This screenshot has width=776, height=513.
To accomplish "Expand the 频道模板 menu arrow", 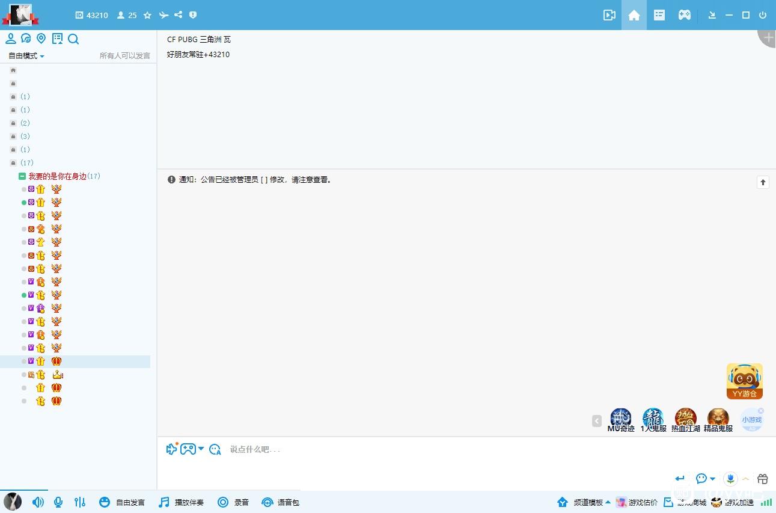I will click(x=608, y=502).
